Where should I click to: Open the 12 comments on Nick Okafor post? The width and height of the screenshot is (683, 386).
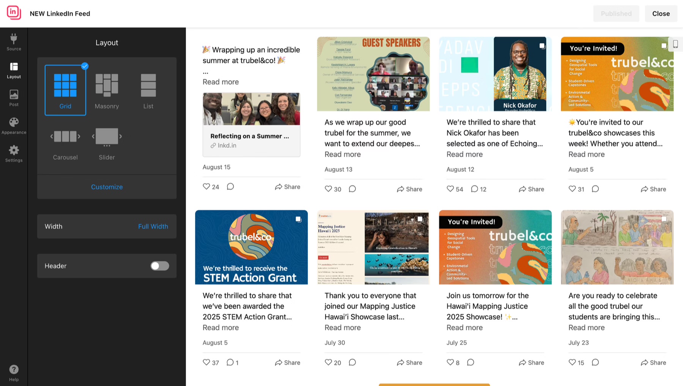coord(478,189)
